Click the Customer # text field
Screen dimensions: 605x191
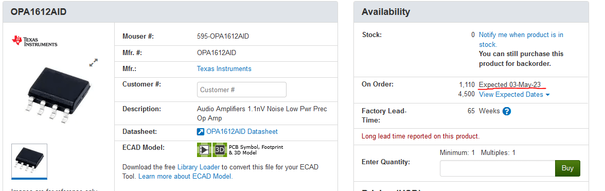pos(242,90)
